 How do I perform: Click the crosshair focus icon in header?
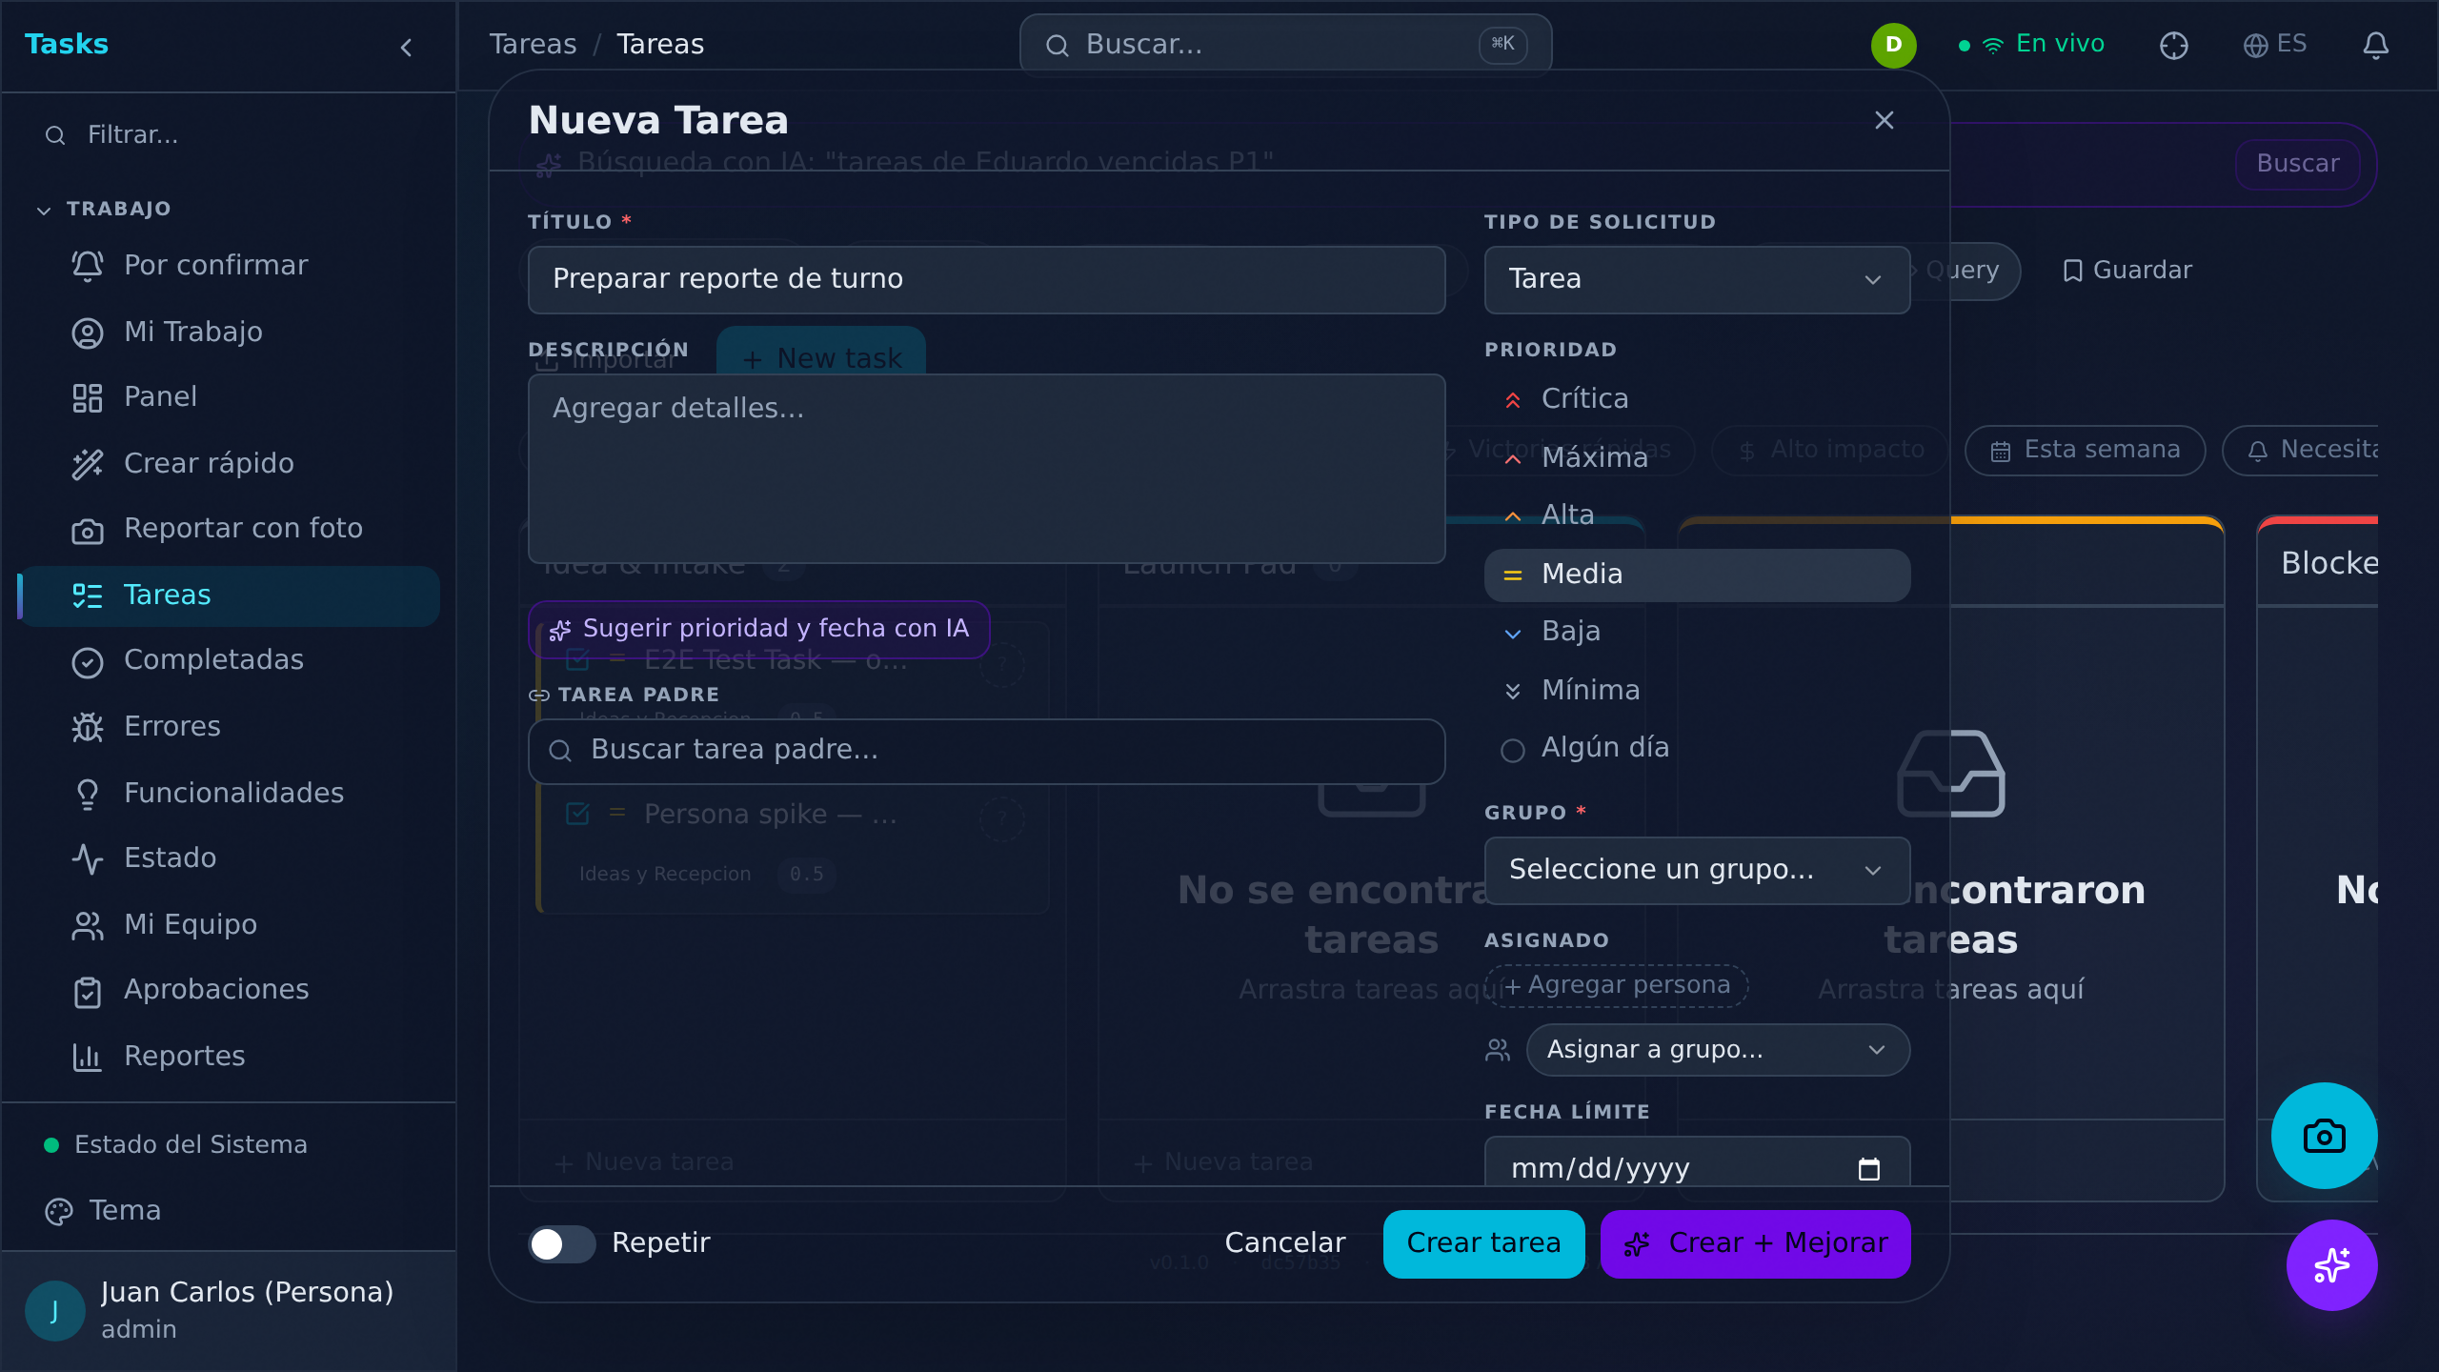2174,45
